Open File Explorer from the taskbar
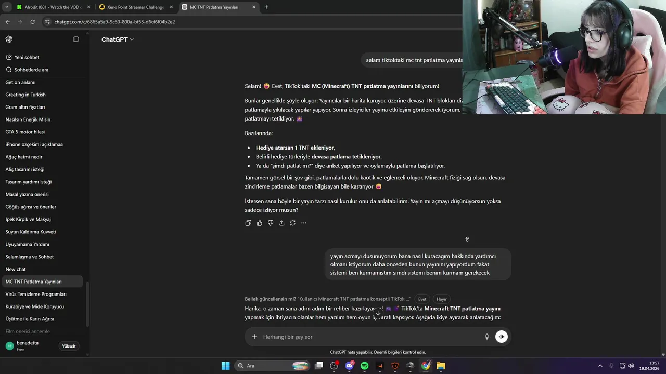The height and width of the screenshot is (374, 666). click(x=441, y=366)
